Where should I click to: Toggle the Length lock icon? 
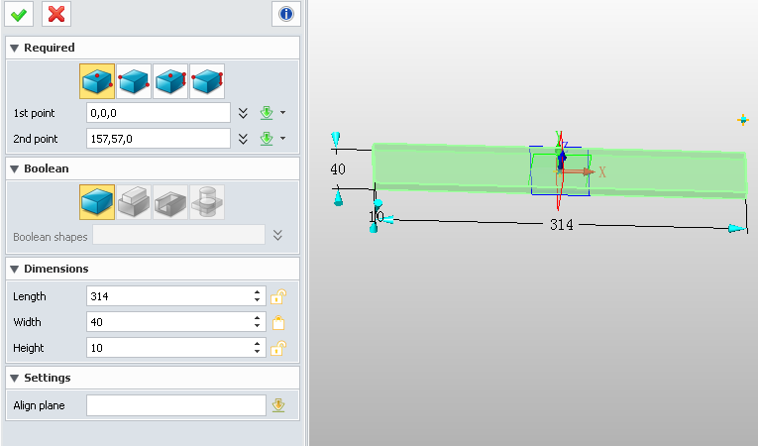click(278, 296)
